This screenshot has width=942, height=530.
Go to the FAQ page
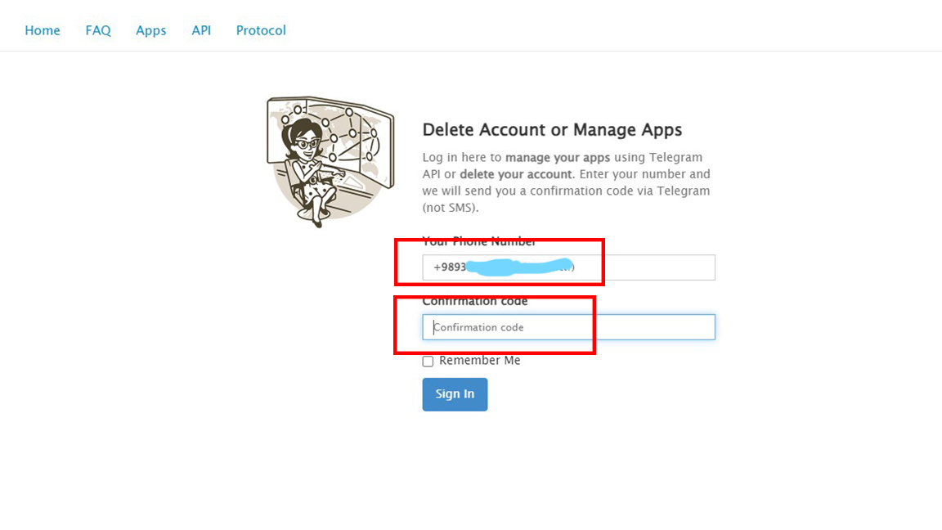(x=98, y=30)
